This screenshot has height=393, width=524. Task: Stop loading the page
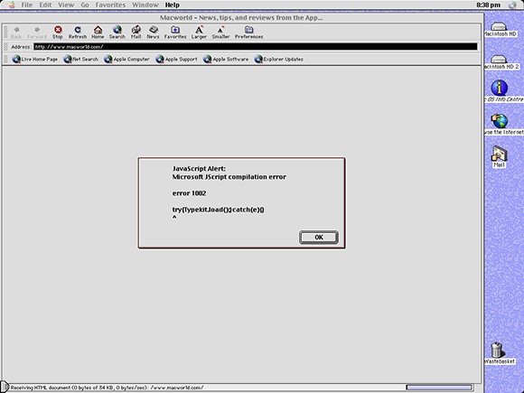click(58, 33)
